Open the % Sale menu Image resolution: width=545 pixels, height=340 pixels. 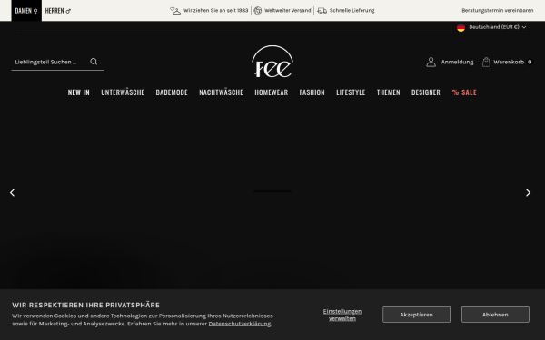pyautogui.click(x=464, y=92)
